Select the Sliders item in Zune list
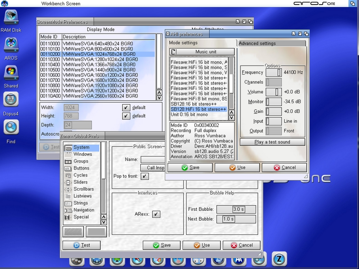Screen dimensions: 359x269 [x=81, y=182]
